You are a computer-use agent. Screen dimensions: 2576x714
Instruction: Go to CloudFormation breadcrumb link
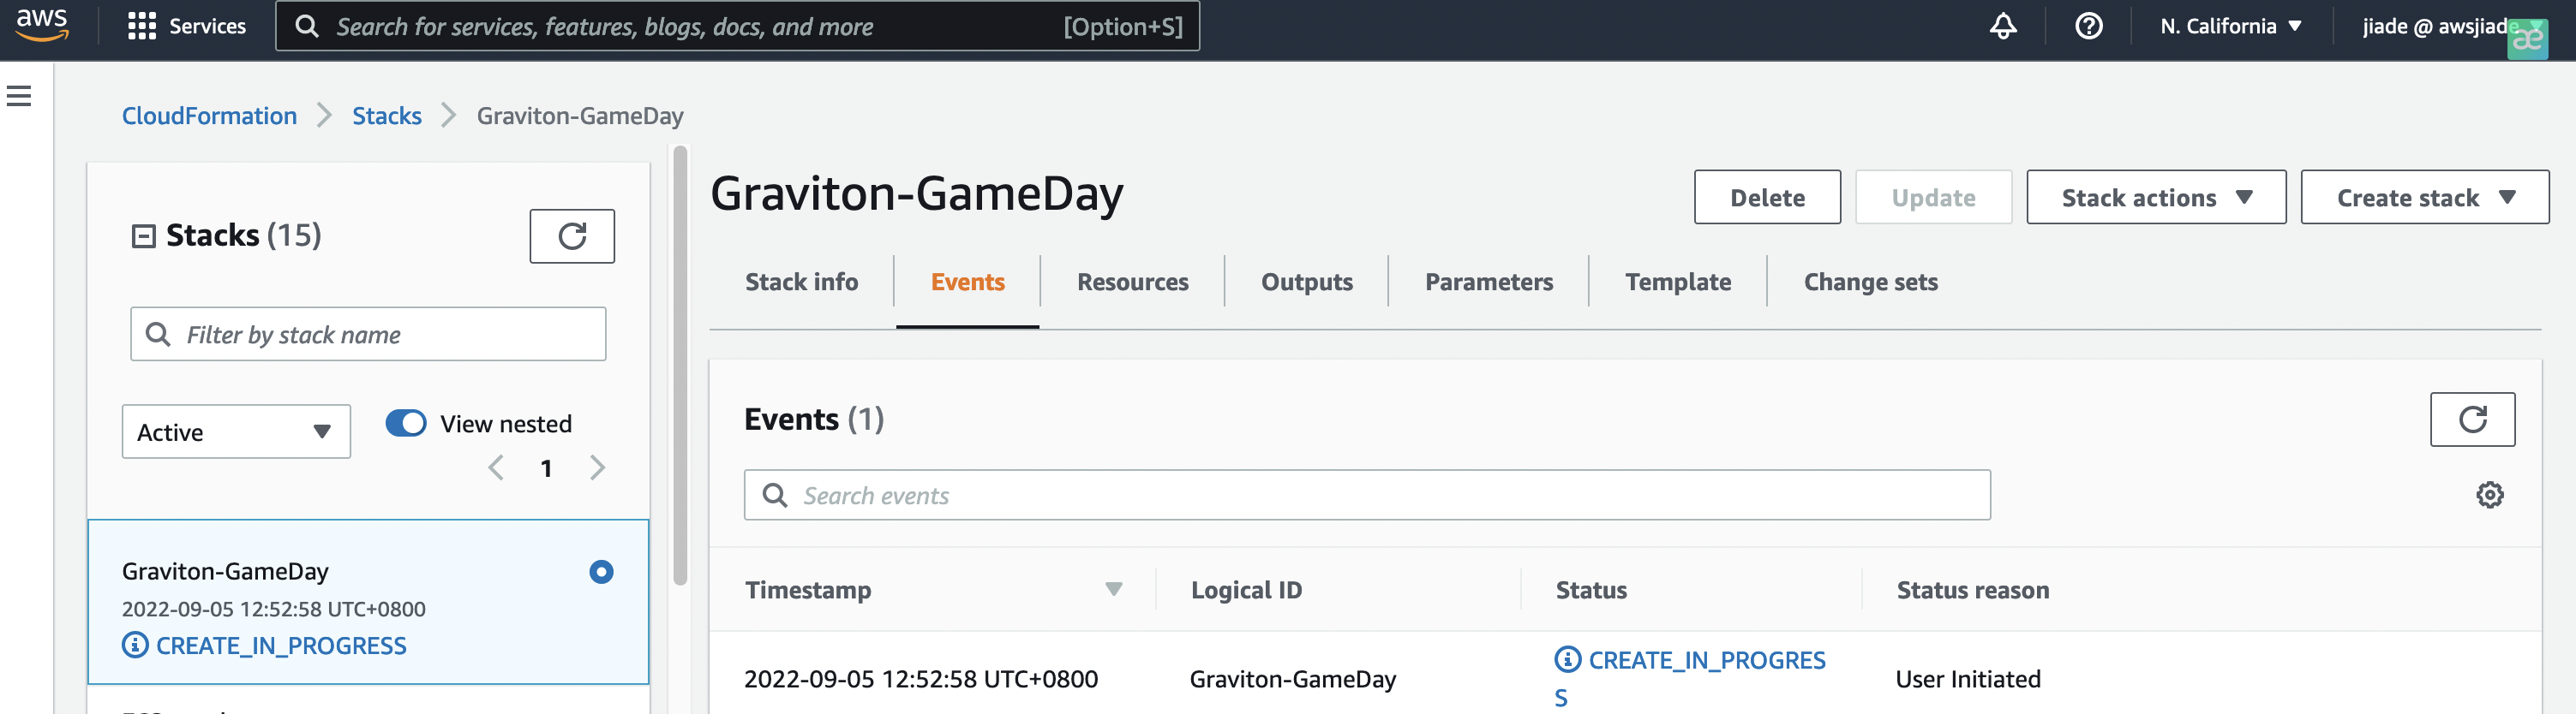click(x=209, y=116)
